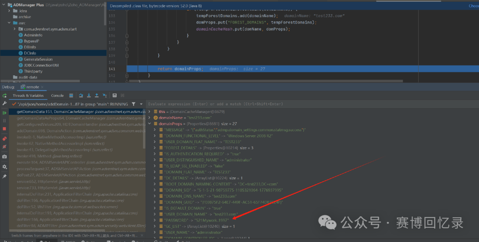This screenshot has height=242, width=479.
Task: Take a thread dump with camera icon
Action: 4,156
